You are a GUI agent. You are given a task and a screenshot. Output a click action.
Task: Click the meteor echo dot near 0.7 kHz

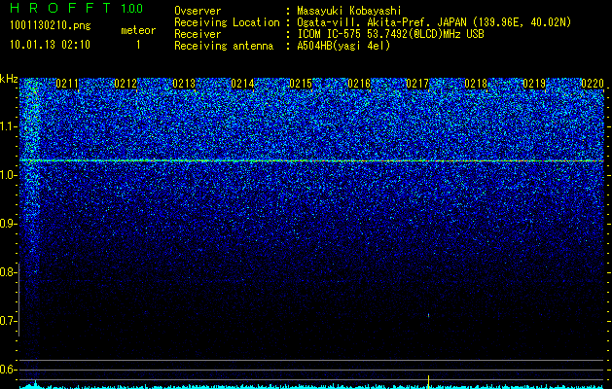tap(428, 315)
